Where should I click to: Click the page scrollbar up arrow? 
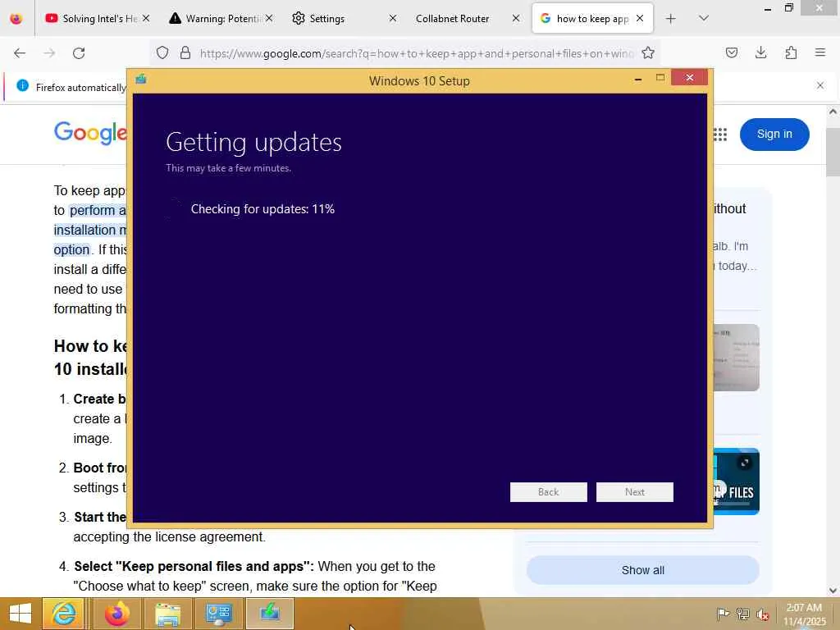click(x=833, y=112)
